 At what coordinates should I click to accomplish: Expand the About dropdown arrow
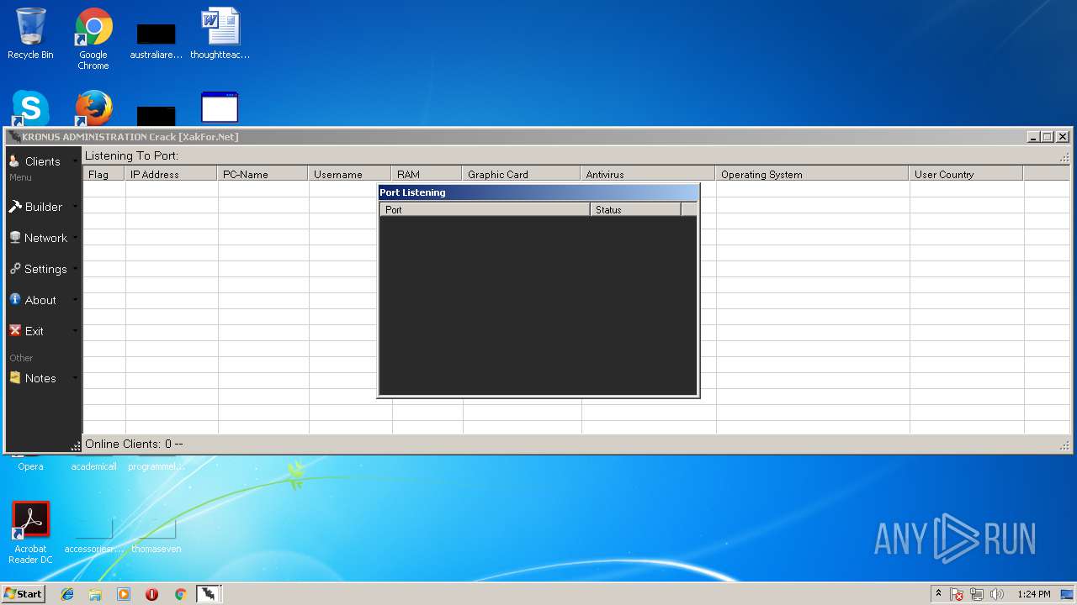tap(75, 300)
